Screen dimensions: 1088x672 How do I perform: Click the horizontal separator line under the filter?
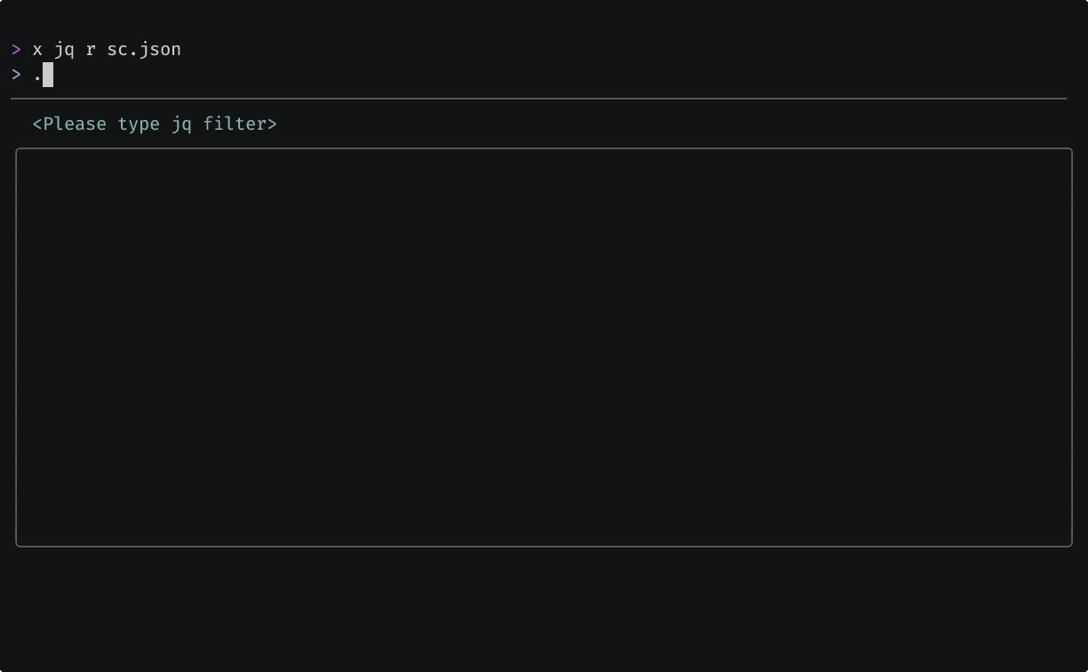(539, 99)
